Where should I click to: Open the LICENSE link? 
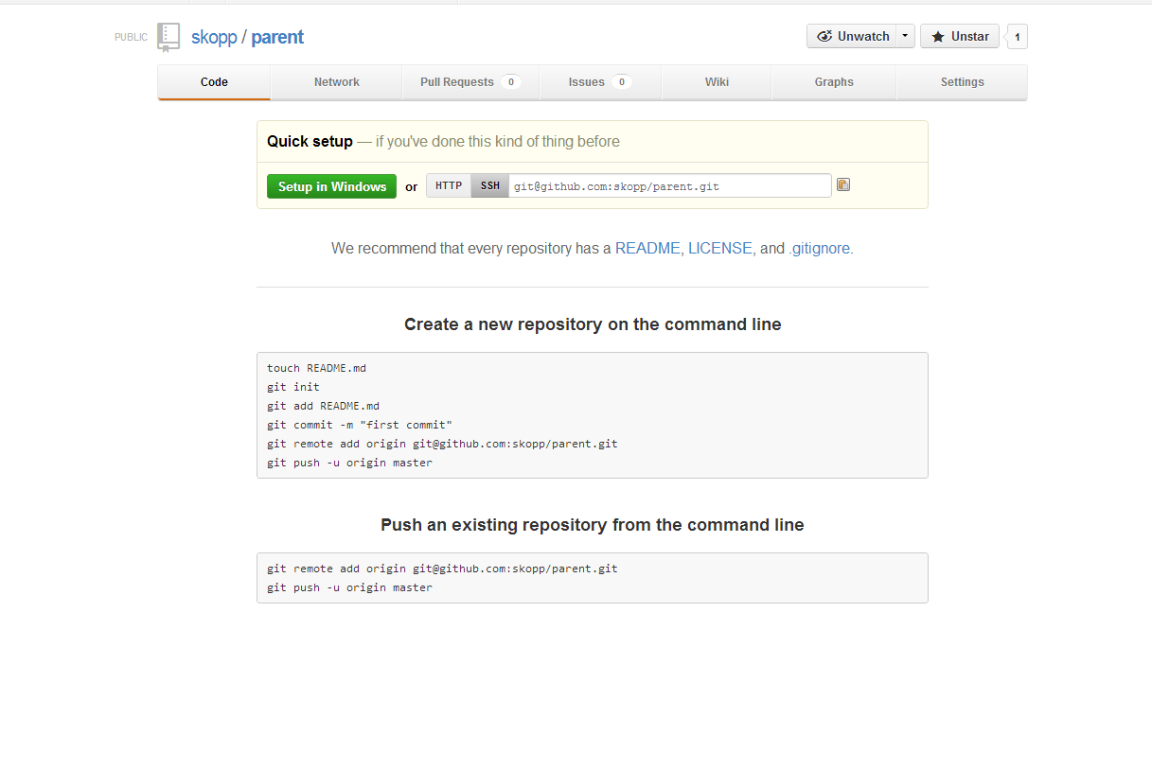720,248
